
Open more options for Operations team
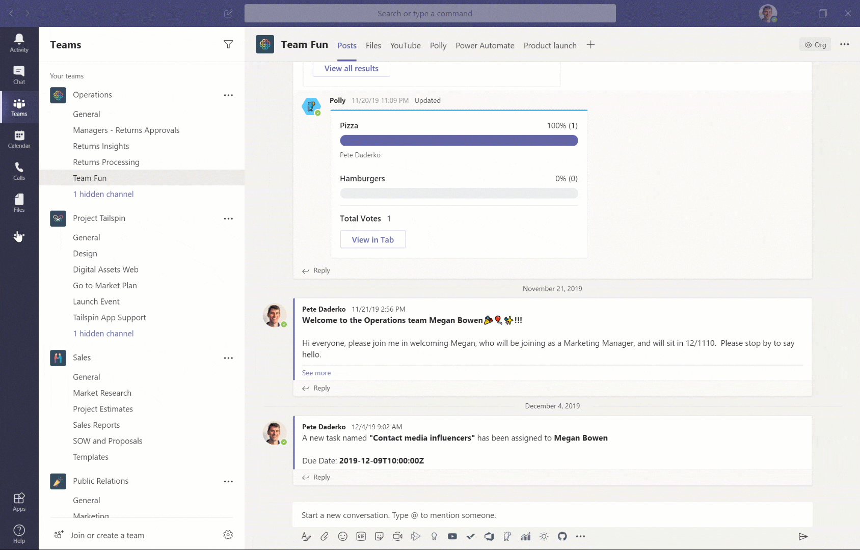pos(228,95)
